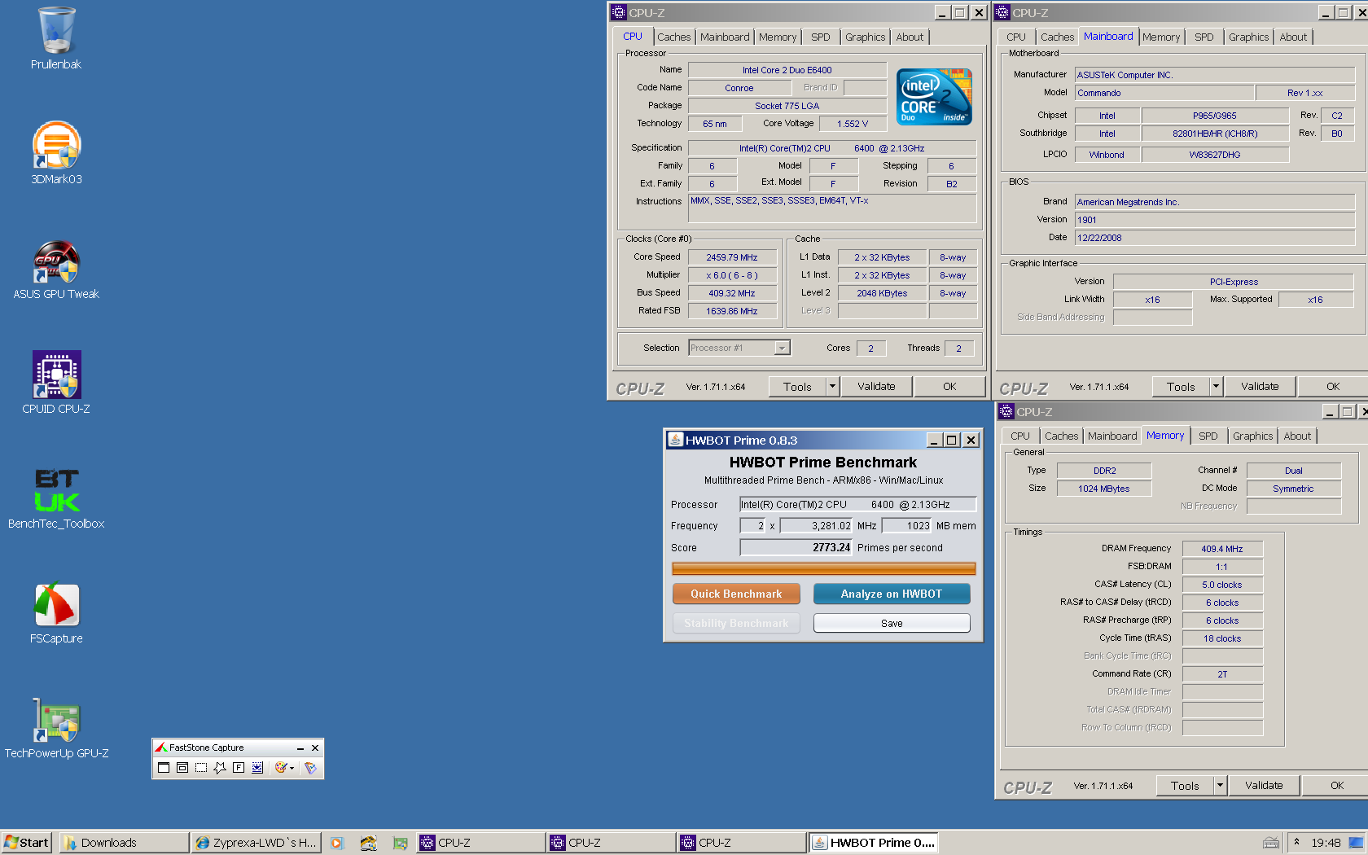Open TechPowerUp GPU-Z desktop shortcut

(56, 728)
